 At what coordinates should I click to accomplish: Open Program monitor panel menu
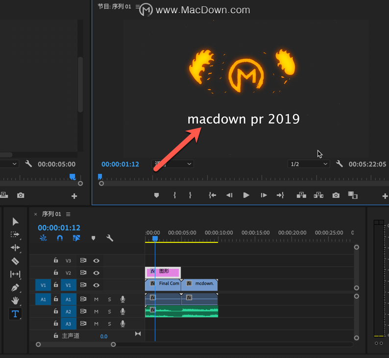pyautogui.click(x=138, y=7)
